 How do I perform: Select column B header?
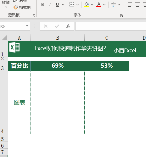point(58,38)
